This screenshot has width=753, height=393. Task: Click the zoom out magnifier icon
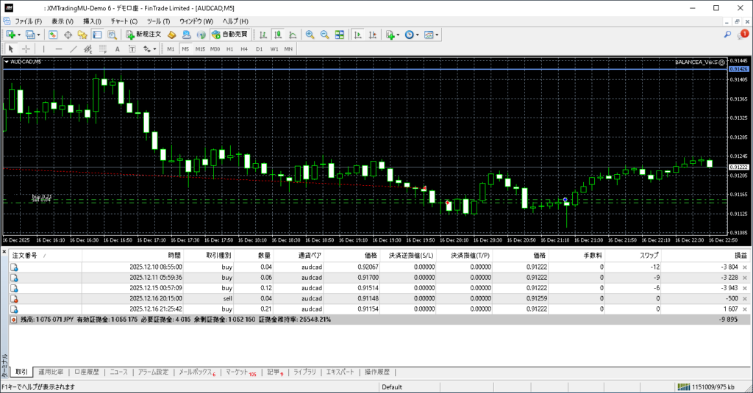coord(324,35)
